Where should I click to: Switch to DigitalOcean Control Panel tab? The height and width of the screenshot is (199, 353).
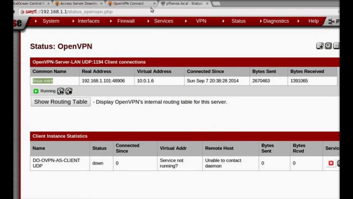(x=30, y=4)
